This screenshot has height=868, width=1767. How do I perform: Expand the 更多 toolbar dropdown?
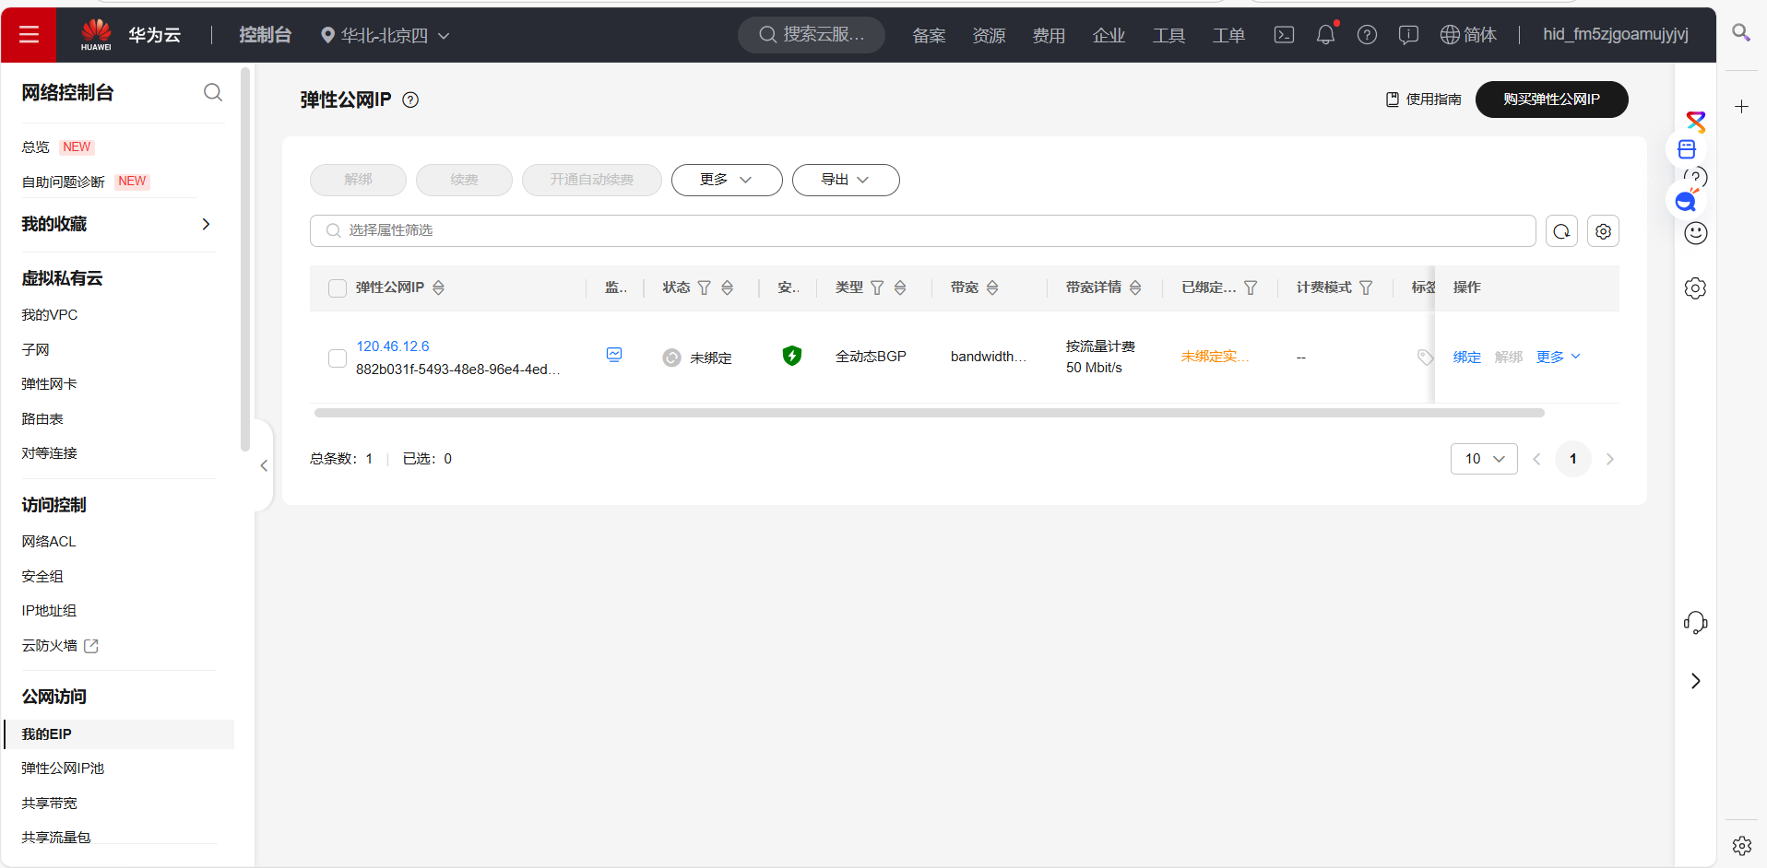pos(727,180)
